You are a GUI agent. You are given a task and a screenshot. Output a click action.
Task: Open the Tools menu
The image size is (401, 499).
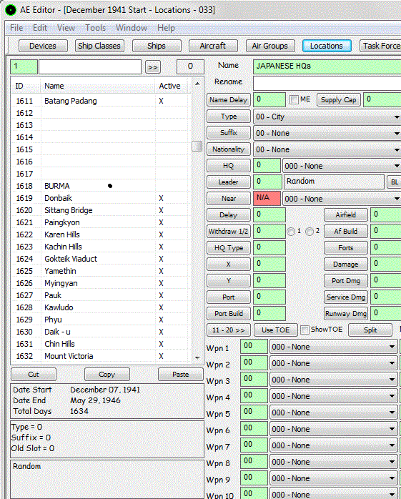tap(96, 28)
